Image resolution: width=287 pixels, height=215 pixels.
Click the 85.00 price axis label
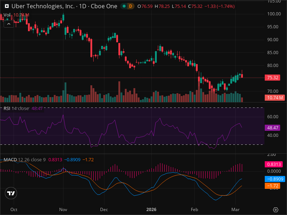273,52
